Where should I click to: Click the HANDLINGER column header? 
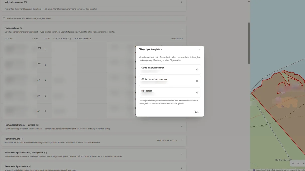[x=177, y=39]
